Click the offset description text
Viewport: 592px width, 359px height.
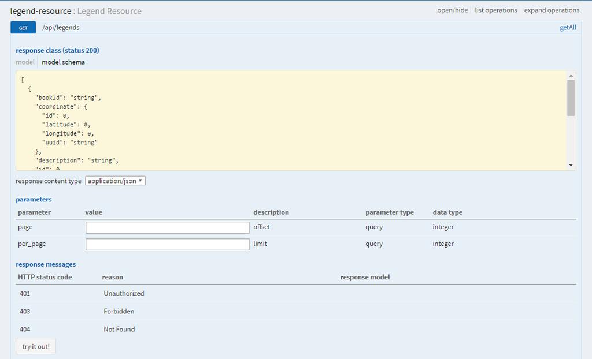[262, 227]
